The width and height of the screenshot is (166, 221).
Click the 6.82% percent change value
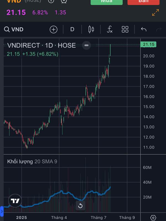pos(40,12)
